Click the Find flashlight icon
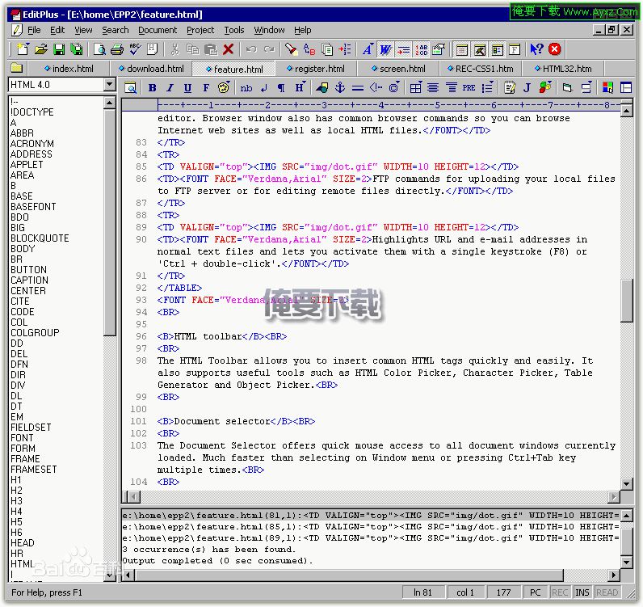The height and width of the screenshot is (607, 643). (x=292, y=50)
